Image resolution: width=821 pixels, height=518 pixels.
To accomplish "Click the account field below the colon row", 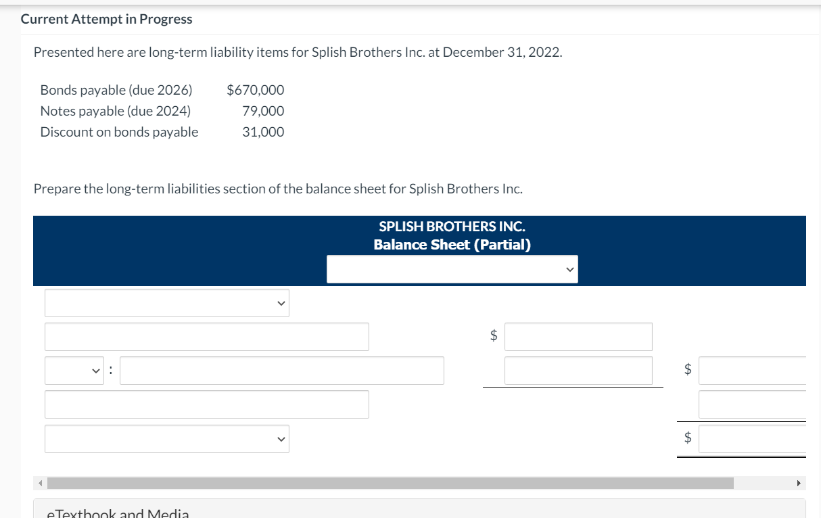I will [206, 404].
